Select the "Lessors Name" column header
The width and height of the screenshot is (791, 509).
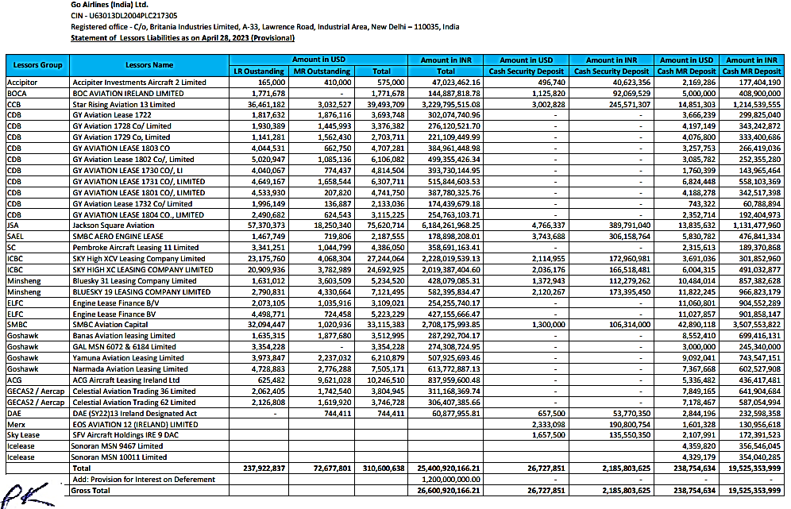coord(149,65)
